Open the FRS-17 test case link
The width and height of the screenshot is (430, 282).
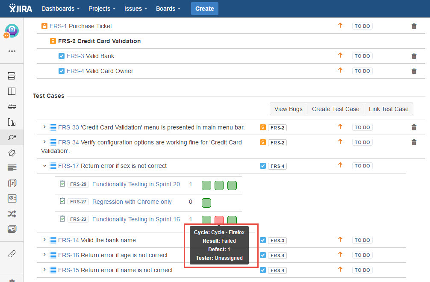click(68, 166)
